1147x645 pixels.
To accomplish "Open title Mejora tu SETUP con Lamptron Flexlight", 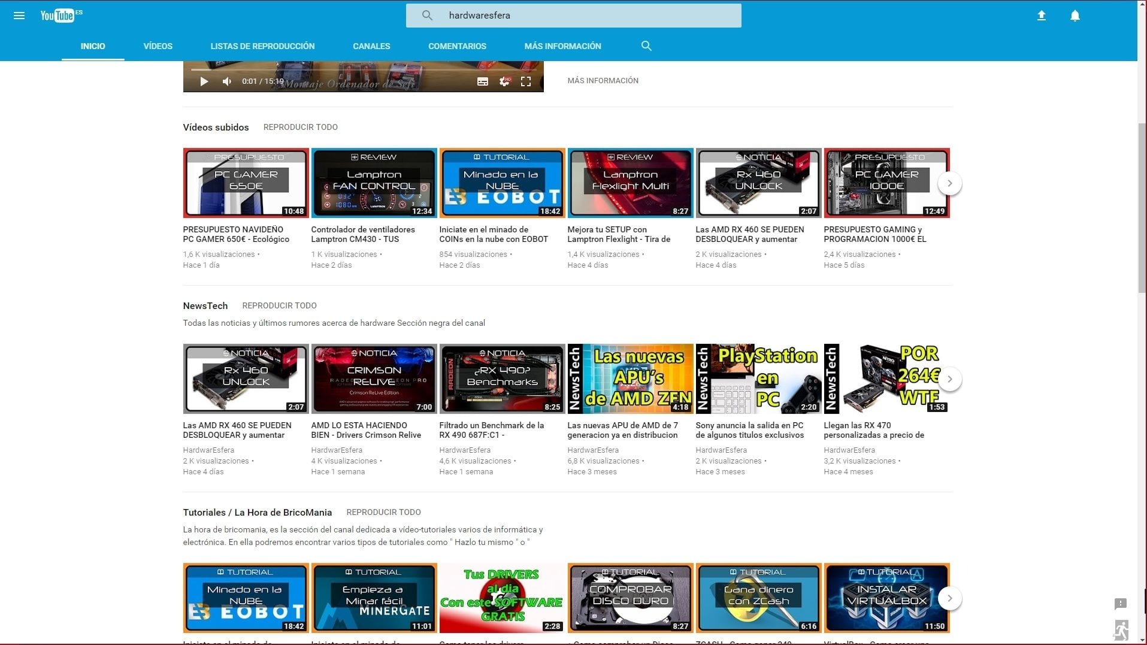I will tap(619, 234).
